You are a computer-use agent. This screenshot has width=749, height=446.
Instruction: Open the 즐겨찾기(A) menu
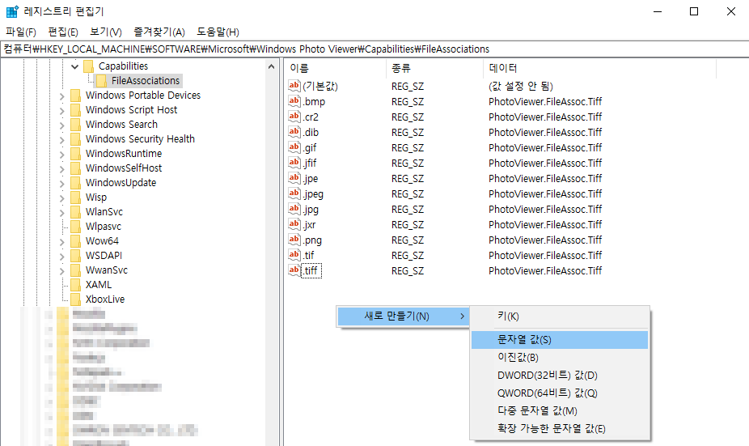pos(159,32)
